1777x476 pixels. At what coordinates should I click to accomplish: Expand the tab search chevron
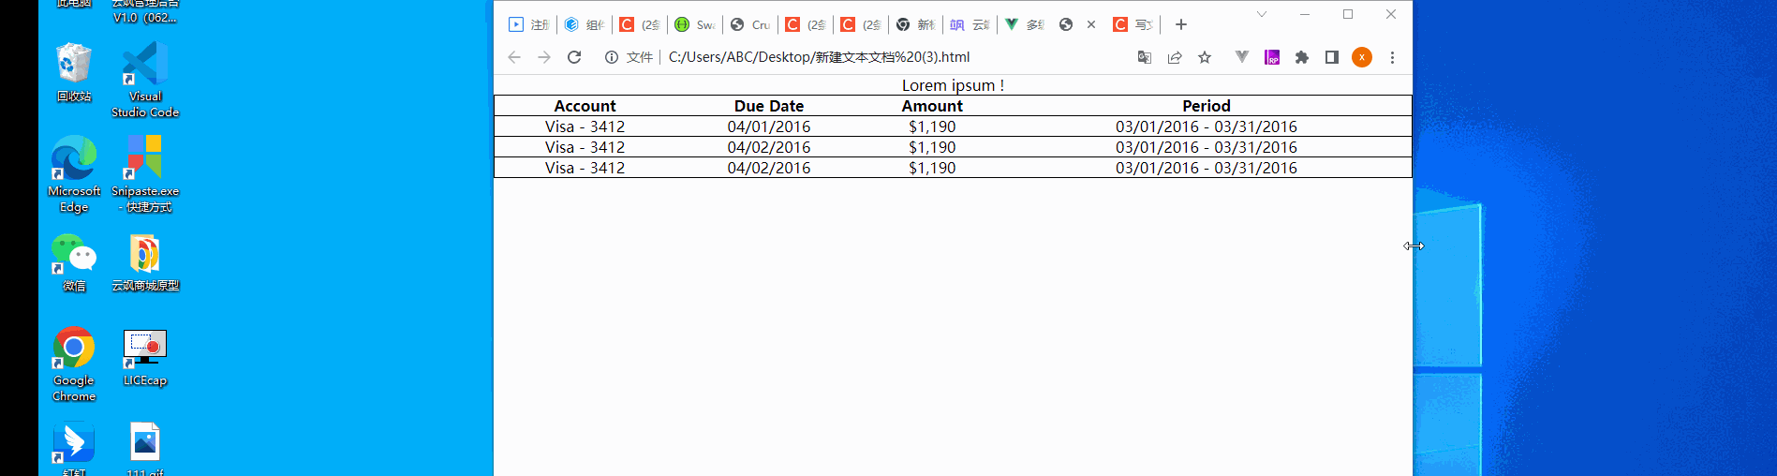1262,14
